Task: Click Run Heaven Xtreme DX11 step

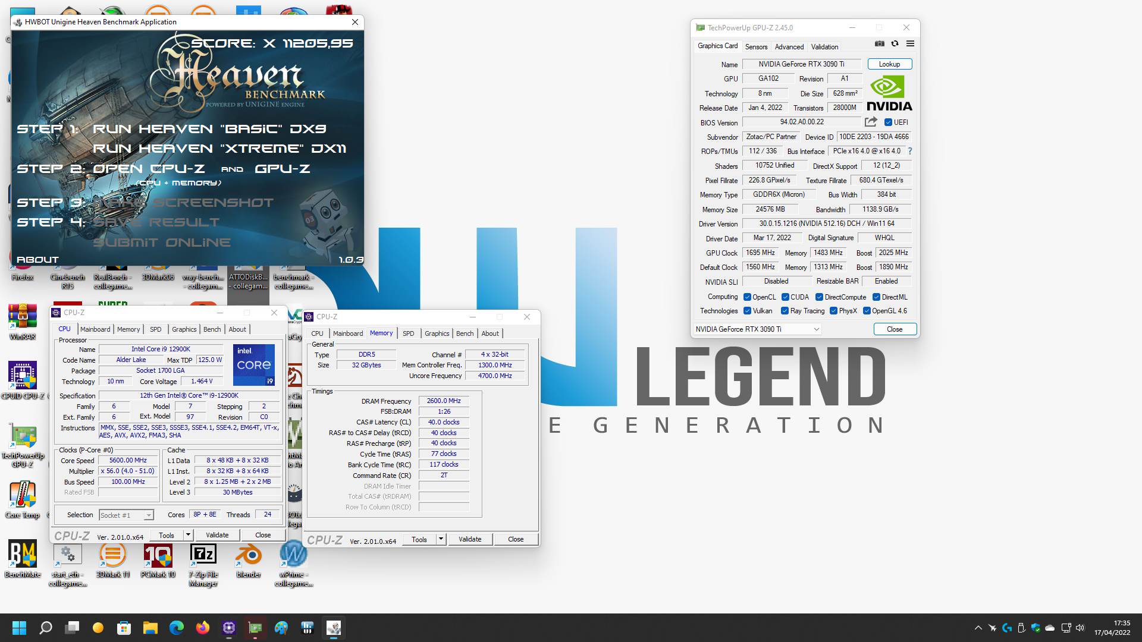Action: [219, 149]
